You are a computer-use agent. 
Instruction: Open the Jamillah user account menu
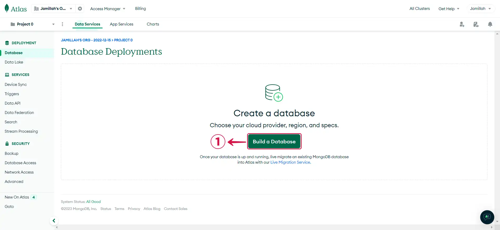[x=480, y=9]
